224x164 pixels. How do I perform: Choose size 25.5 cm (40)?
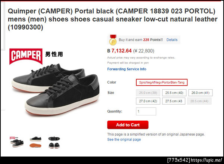tap(174, 93)
